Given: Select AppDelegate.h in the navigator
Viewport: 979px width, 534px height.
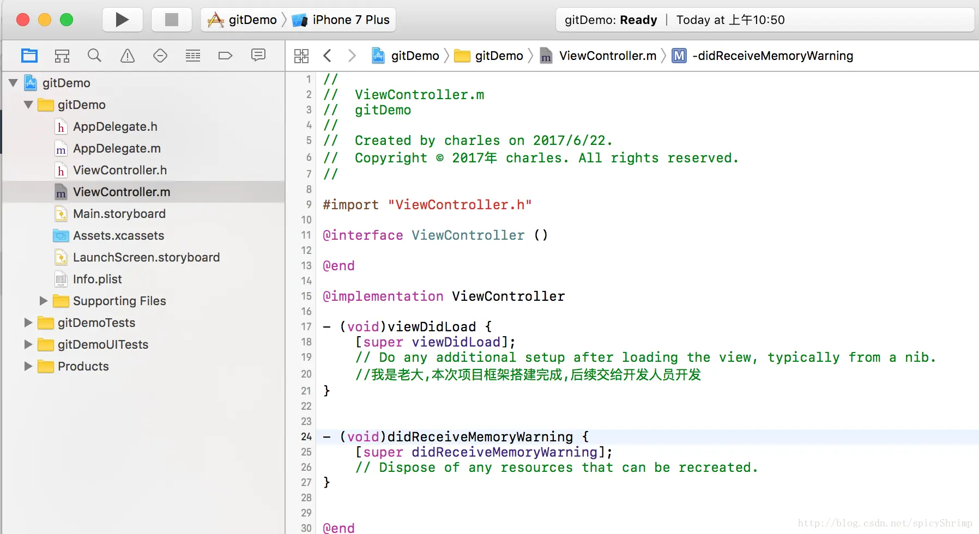Looking at the screenshot, I should pos(115,126).
